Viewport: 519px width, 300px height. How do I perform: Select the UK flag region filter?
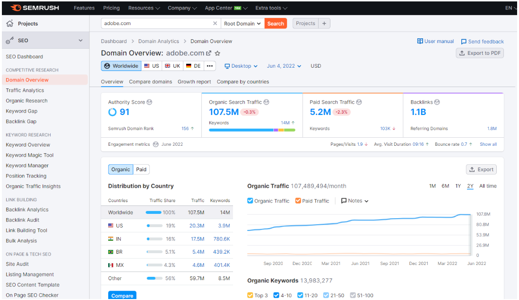pyautogui.click(x=173, y=66)
